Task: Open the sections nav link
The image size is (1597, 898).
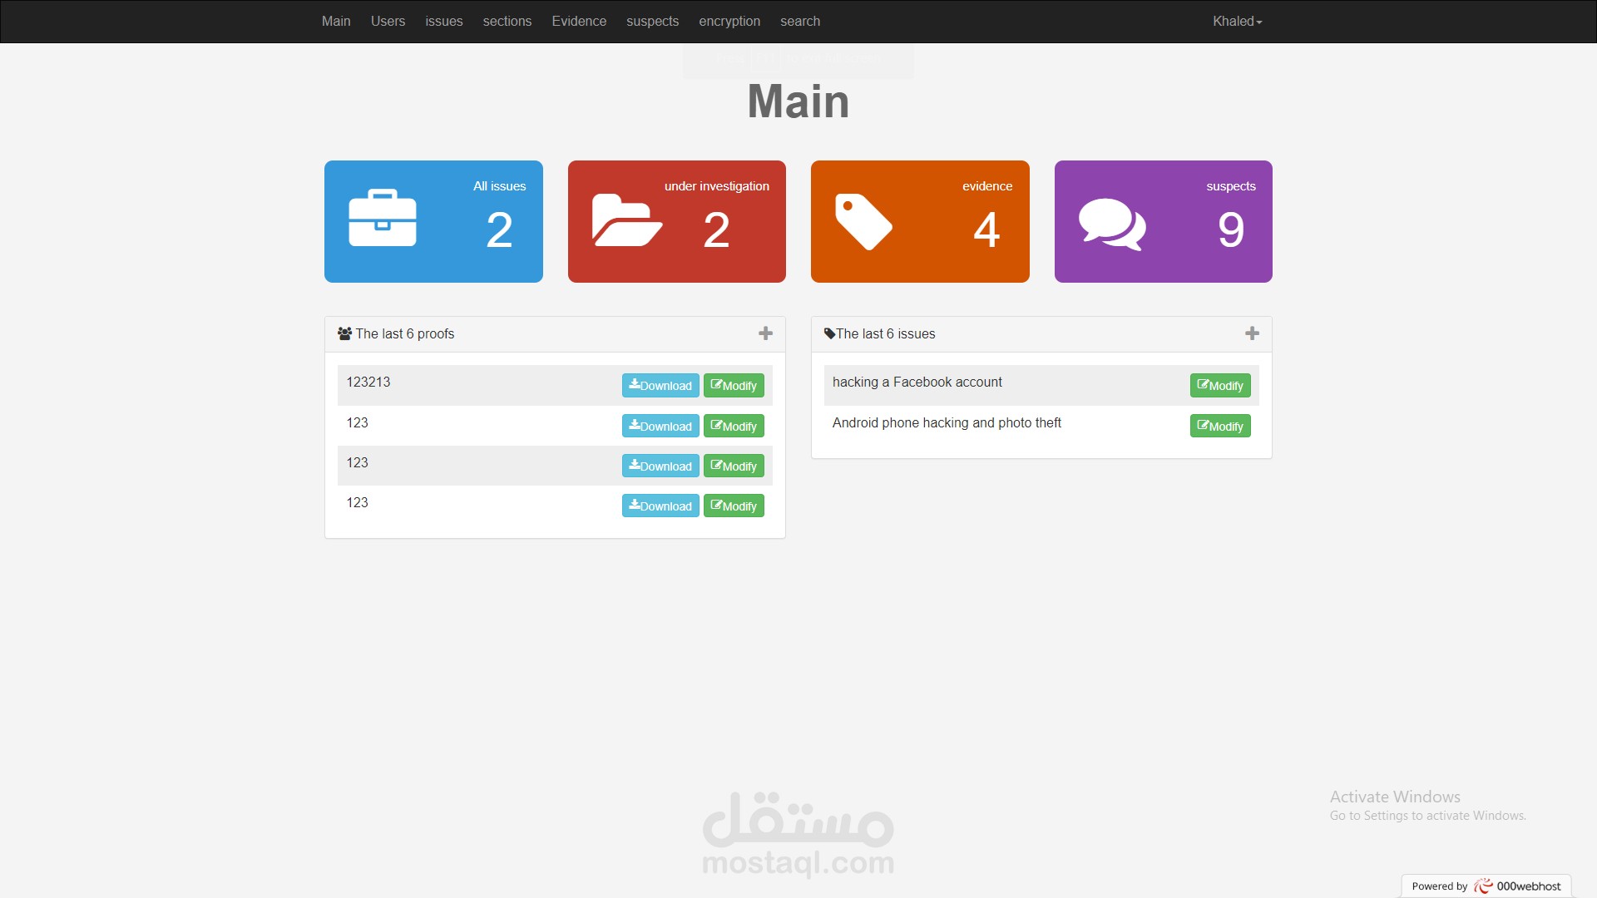Action: [507, 22]
